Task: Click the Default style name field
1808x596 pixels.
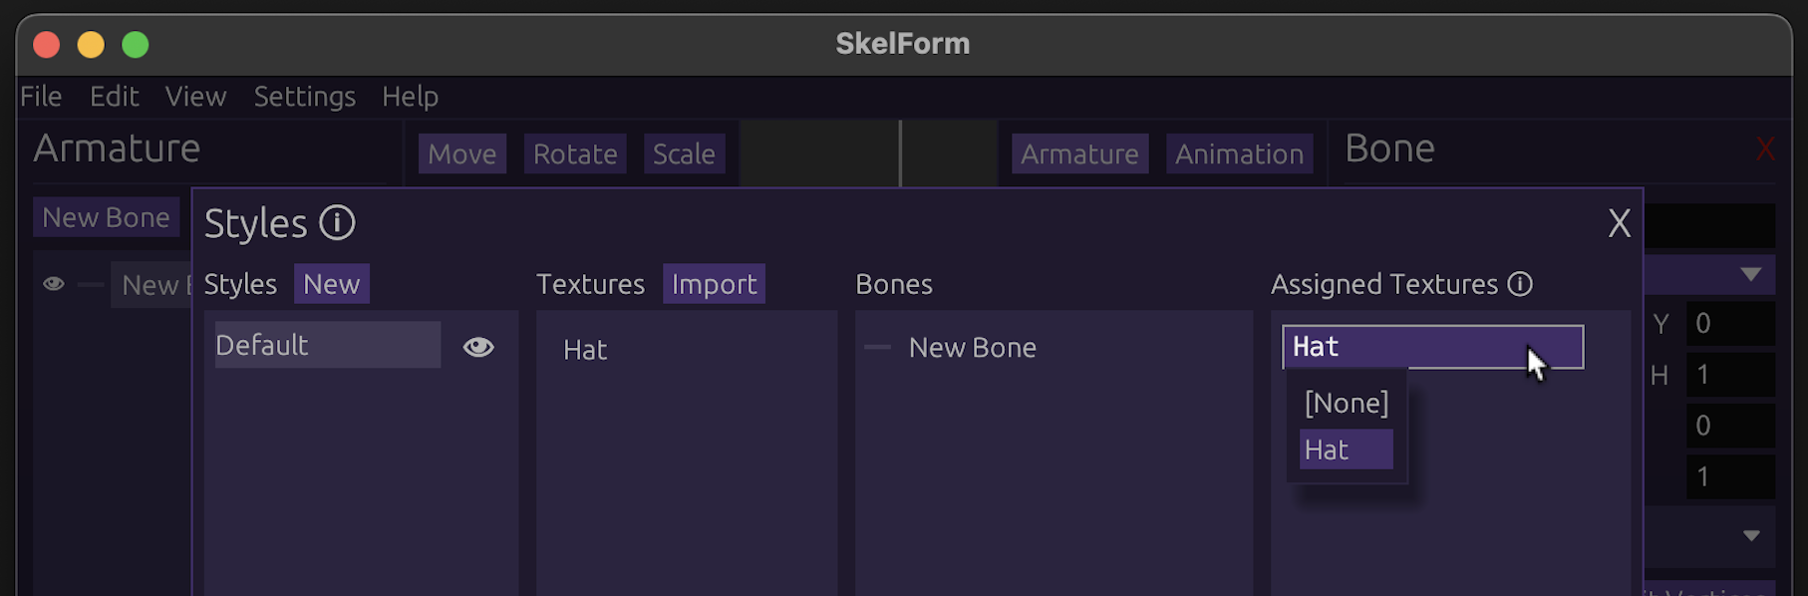Action: tap(326, 345)
